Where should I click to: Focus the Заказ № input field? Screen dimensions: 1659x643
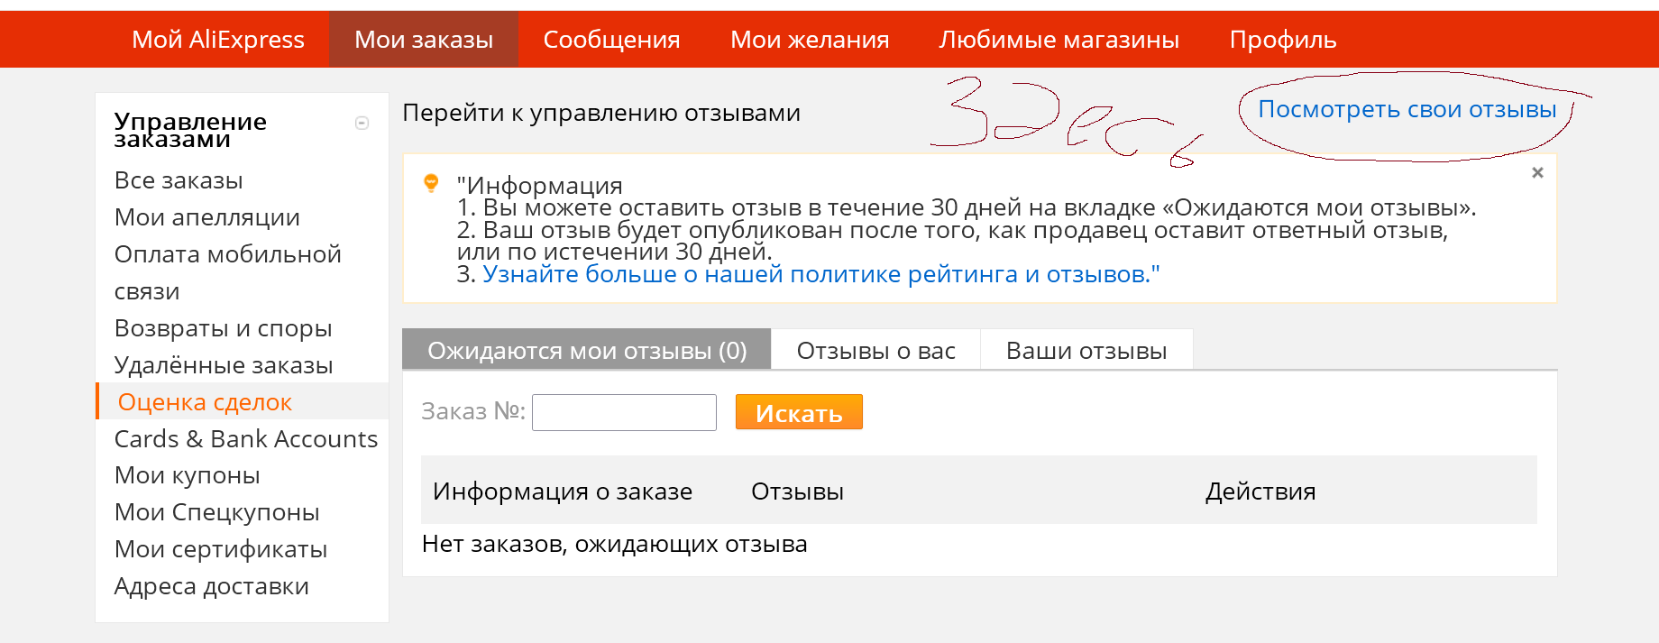[624, 412]
